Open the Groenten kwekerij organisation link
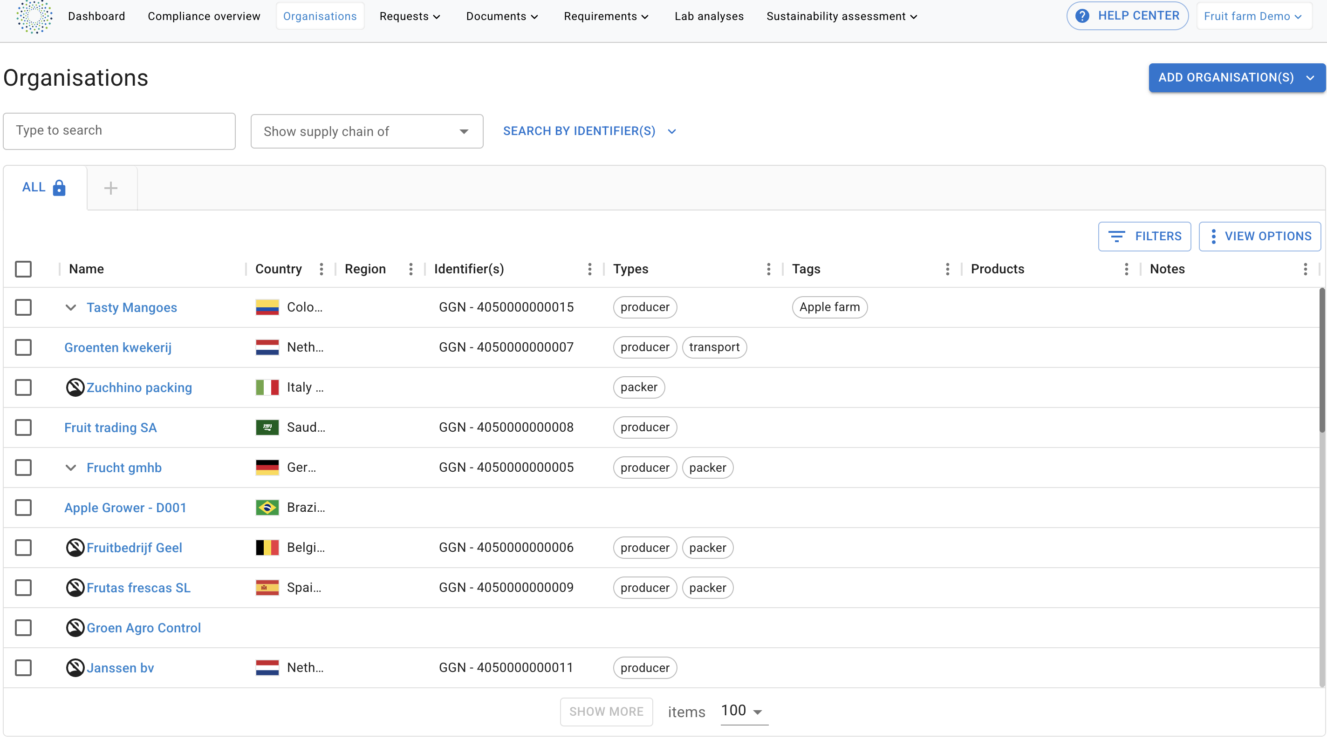 point(118,347)
